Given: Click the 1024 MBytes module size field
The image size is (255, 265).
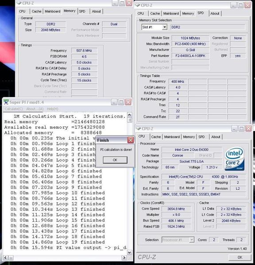Looking at the screenshot, I should (x=190, y=38).
